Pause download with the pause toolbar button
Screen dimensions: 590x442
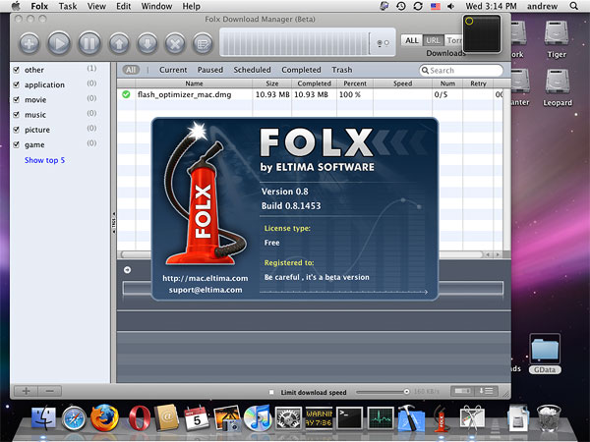coord(89,43)
